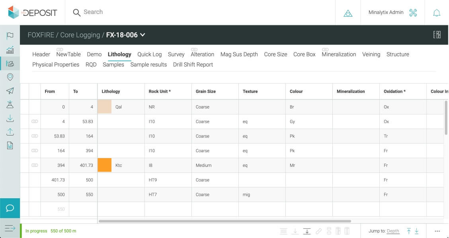
Task: Open the lab flask sidebar icon
Action: (x=10, y=104)
